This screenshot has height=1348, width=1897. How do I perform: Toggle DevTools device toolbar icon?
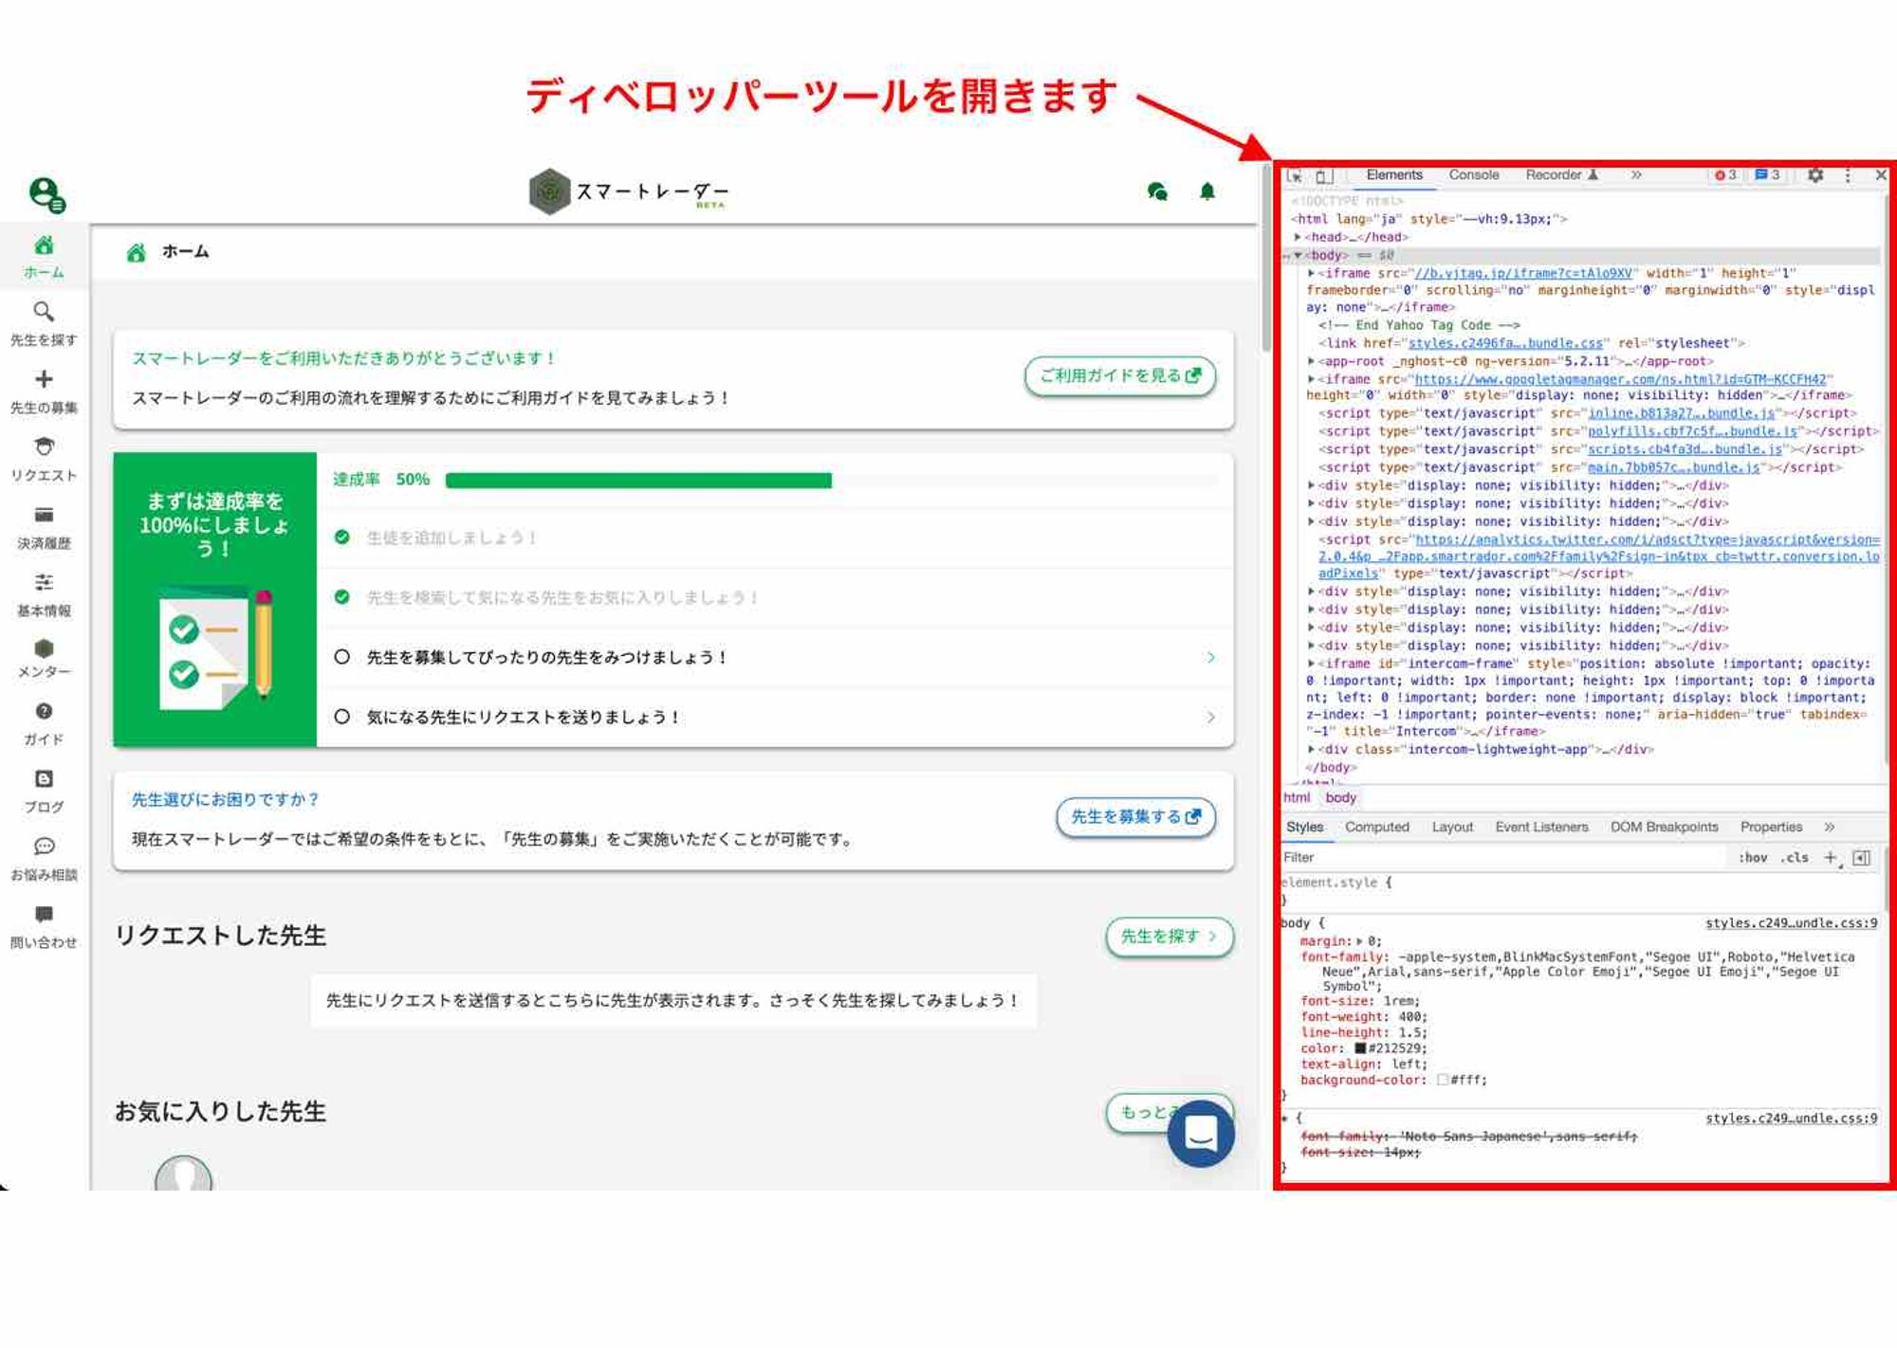pyautogui.click(x=1324, y=175)
